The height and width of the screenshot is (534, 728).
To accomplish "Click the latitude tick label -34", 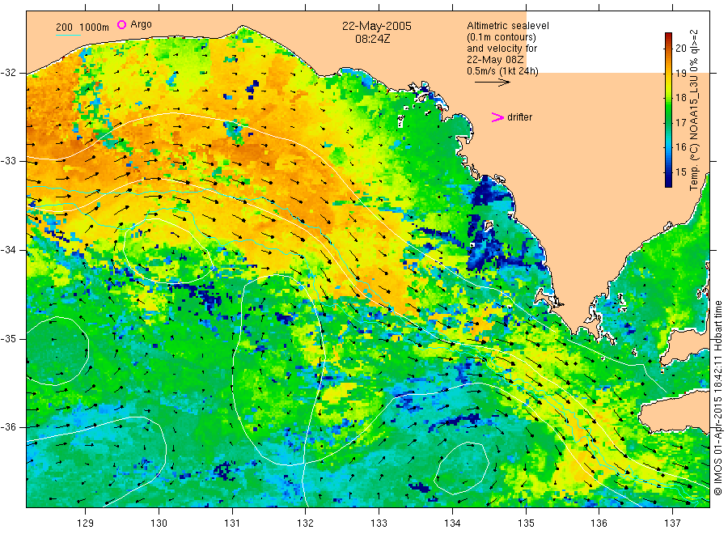I will pos(8,250).
